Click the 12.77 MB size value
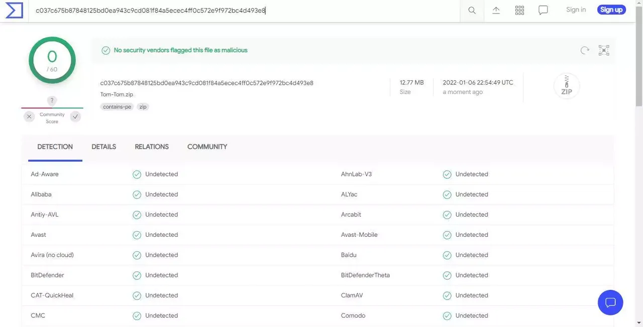Screen dimensions: 643x327 (412, 83)
